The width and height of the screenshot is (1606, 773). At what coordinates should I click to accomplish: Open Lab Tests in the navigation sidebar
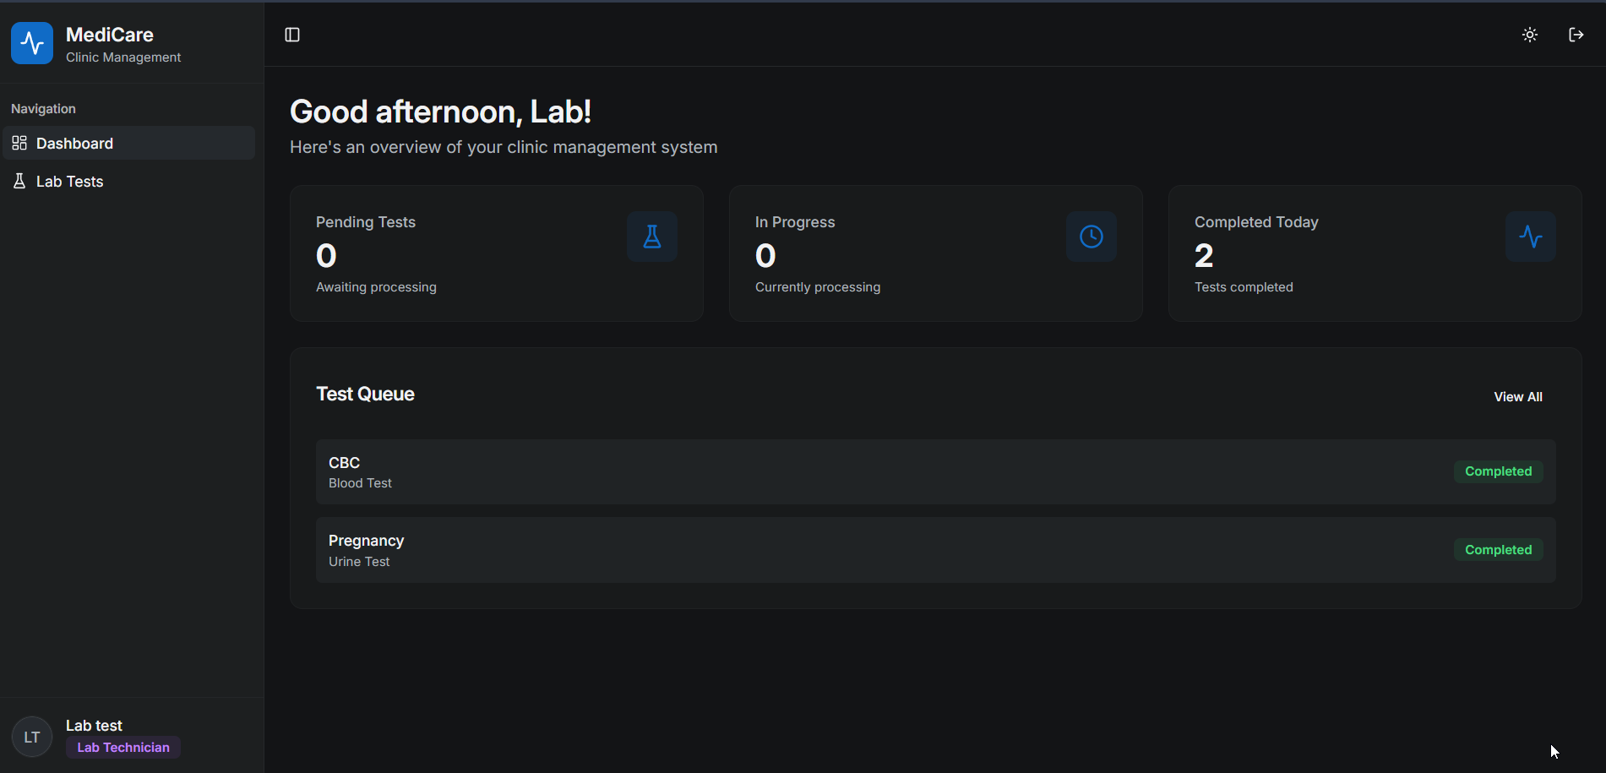click(69, 182)
